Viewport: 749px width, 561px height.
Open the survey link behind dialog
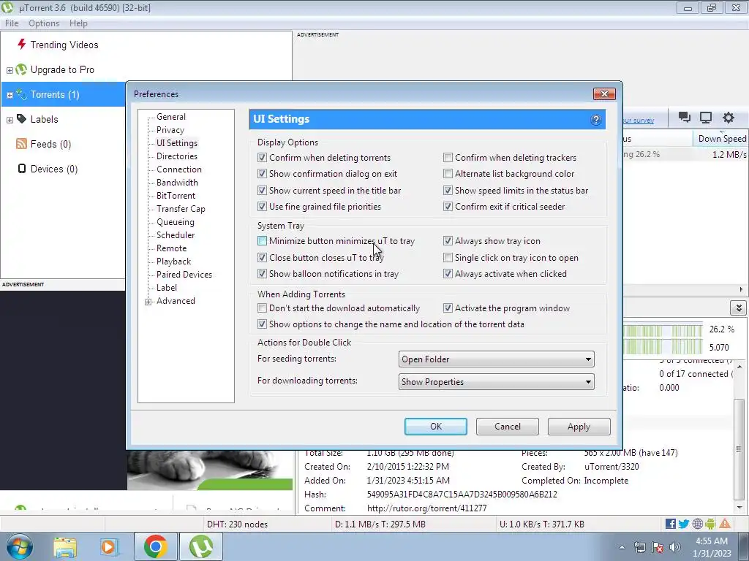(638, 121)
